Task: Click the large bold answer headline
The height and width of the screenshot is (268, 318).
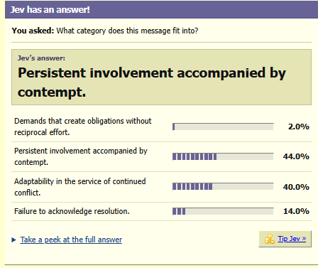Action: tap(152, 82)
